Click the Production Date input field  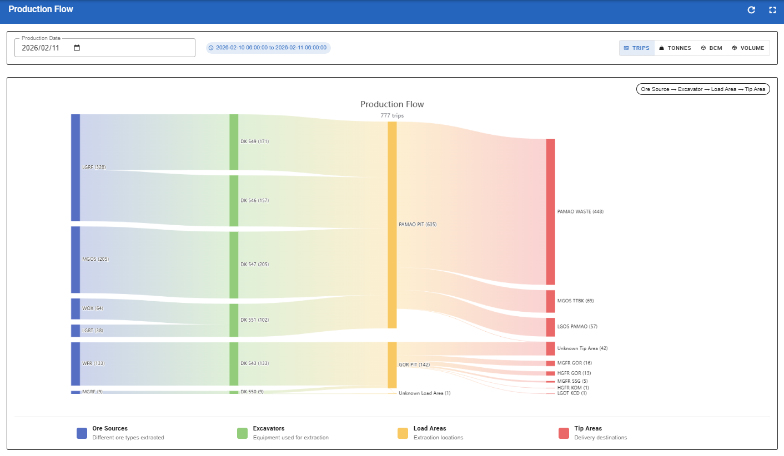click(44, 48)
